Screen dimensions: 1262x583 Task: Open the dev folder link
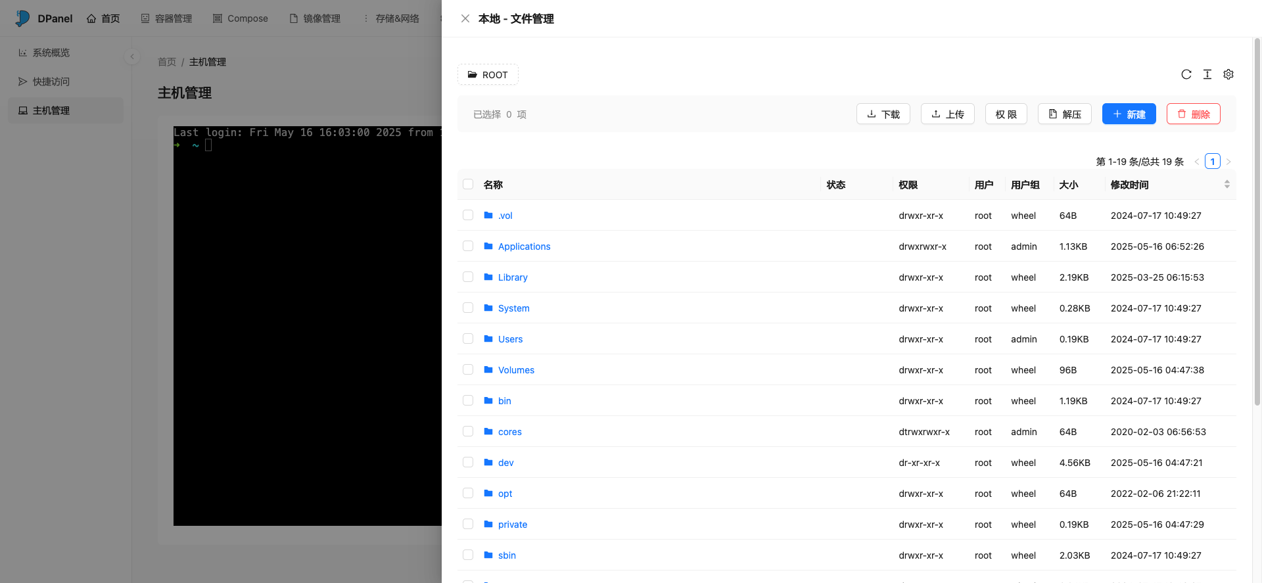coord(505,463)
